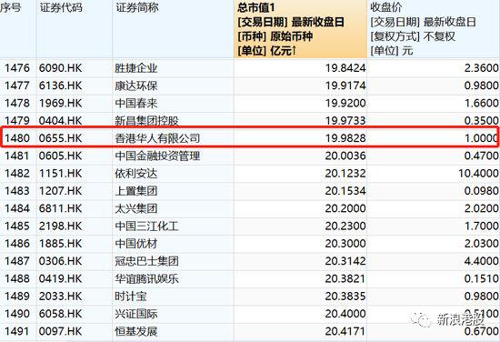Select stock name 兴证国际
This screenshot has height=342, width=500.
coord(136,314)
